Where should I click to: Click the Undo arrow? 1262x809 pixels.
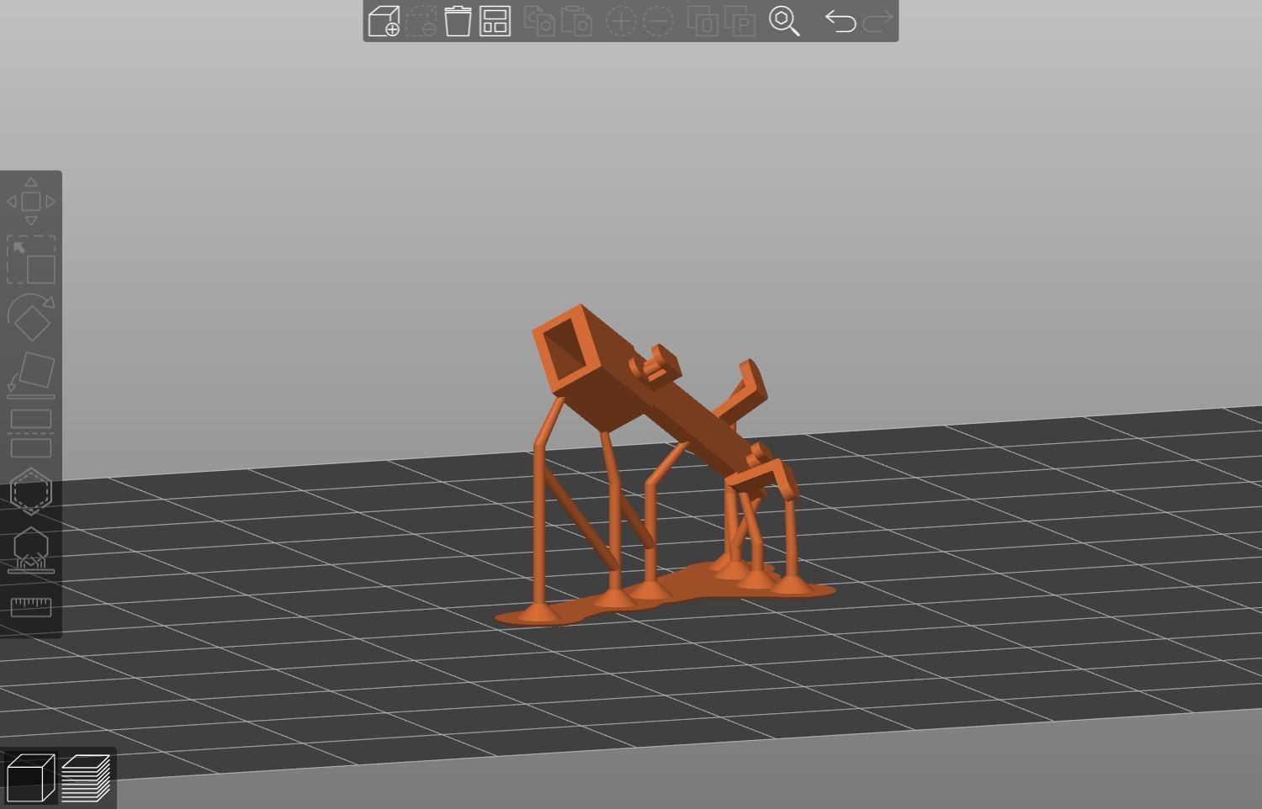840,21
